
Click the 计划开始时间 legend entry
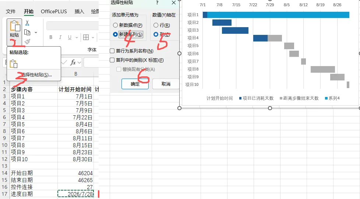219,98
